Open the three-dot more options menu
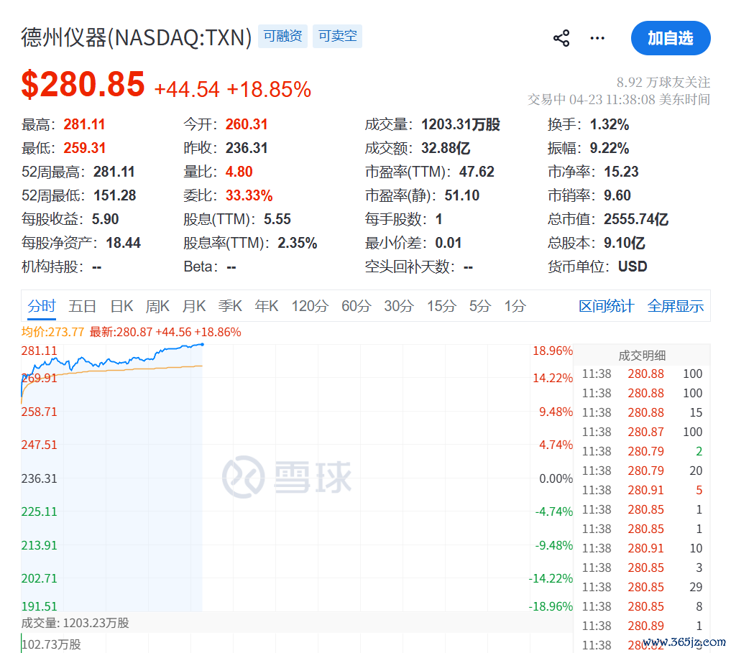Screen dimensions: 731x653 [597, 38]
